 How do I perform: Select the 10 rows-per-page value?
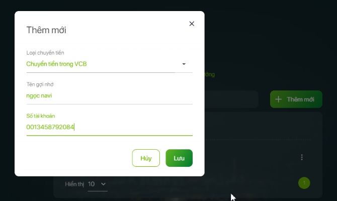(91, 184)
